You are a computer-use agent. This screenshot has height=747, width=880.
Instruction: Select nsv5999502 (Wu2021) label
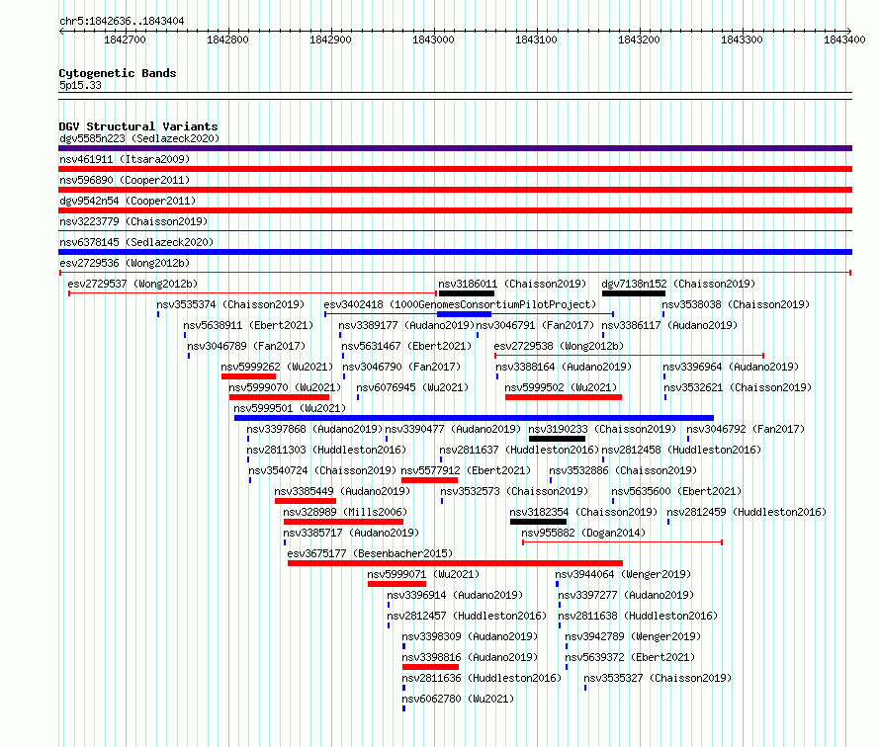pos(561,387)
